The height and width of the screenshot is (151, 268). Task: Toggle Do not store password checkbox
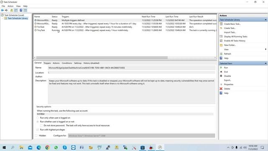coord(41,125)
